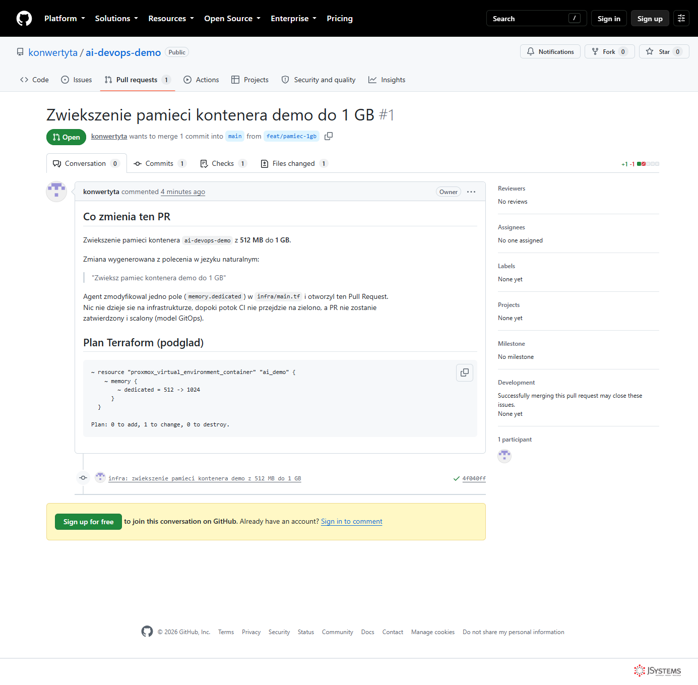Viewport: 698px width, 685px height.
Task: Click the Open pull request status badge
Action: click(67, 137)
